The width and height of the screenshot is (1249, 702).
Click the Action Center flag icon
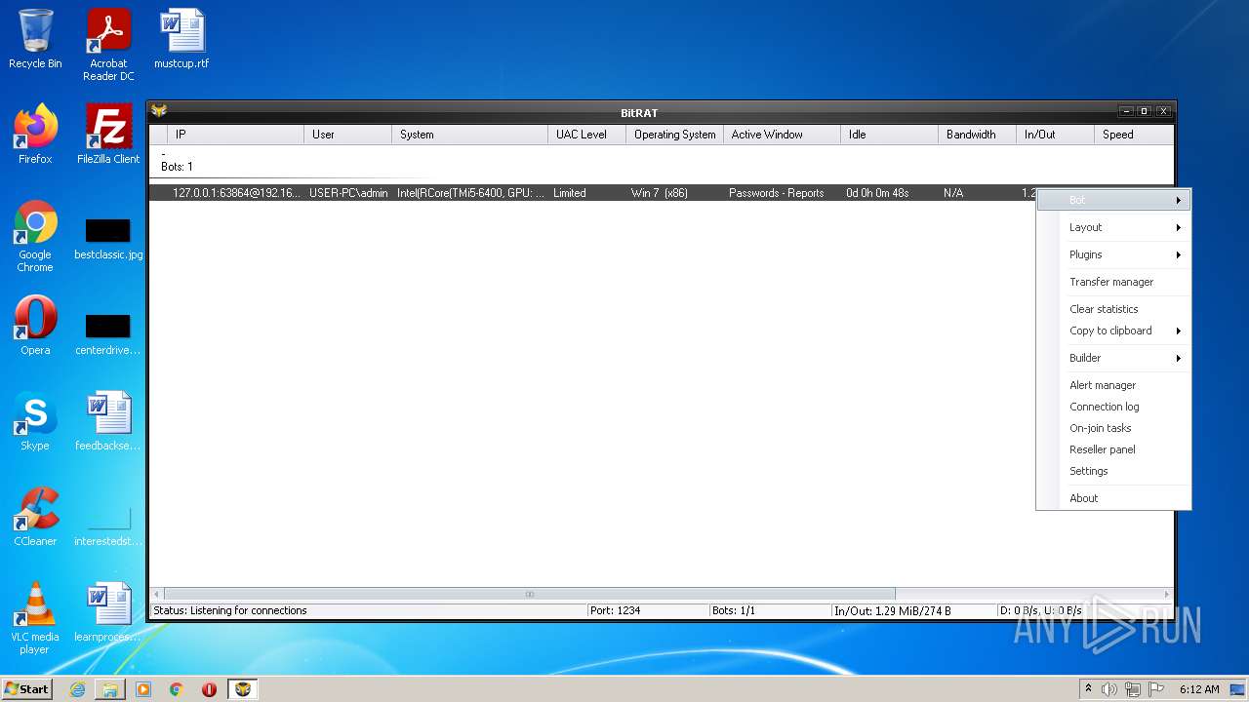tap(1156, 689)
